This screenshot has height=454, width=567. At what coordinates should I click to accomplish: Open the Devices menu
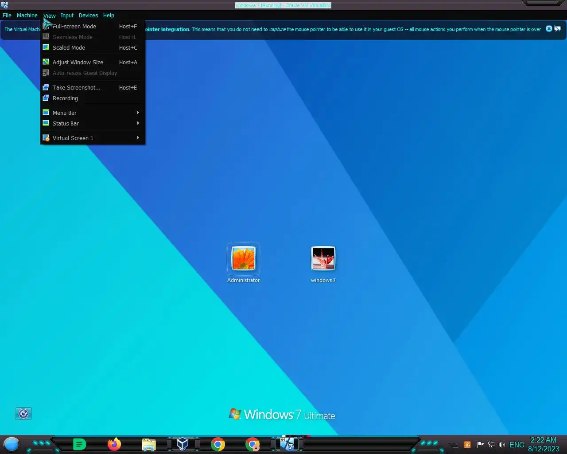88,15
